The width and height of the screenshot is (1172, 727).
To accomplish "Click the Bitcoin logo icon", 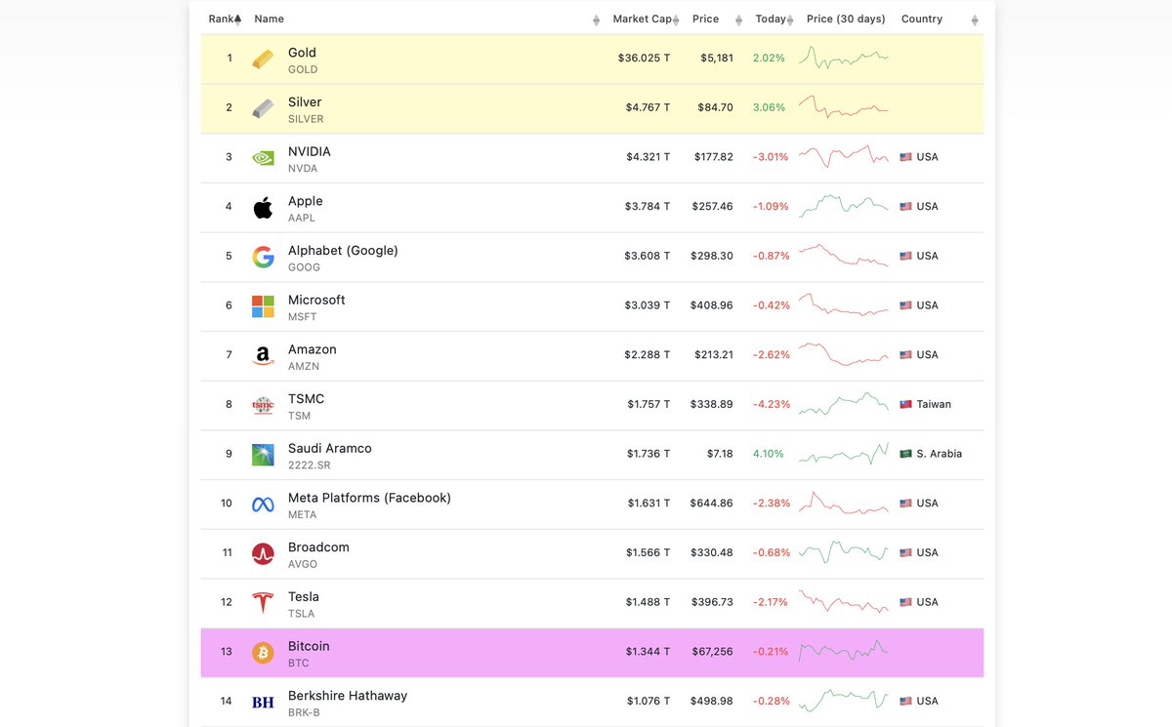I will pos(263,653).
